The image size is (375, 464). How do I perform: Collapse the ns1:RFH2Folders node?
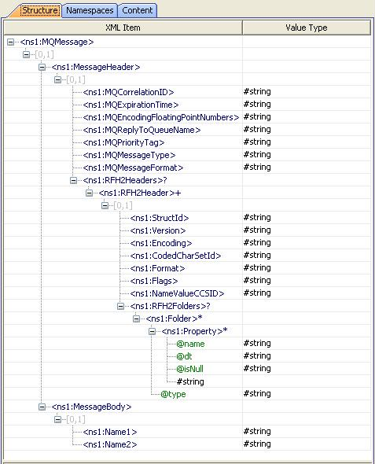120,306
